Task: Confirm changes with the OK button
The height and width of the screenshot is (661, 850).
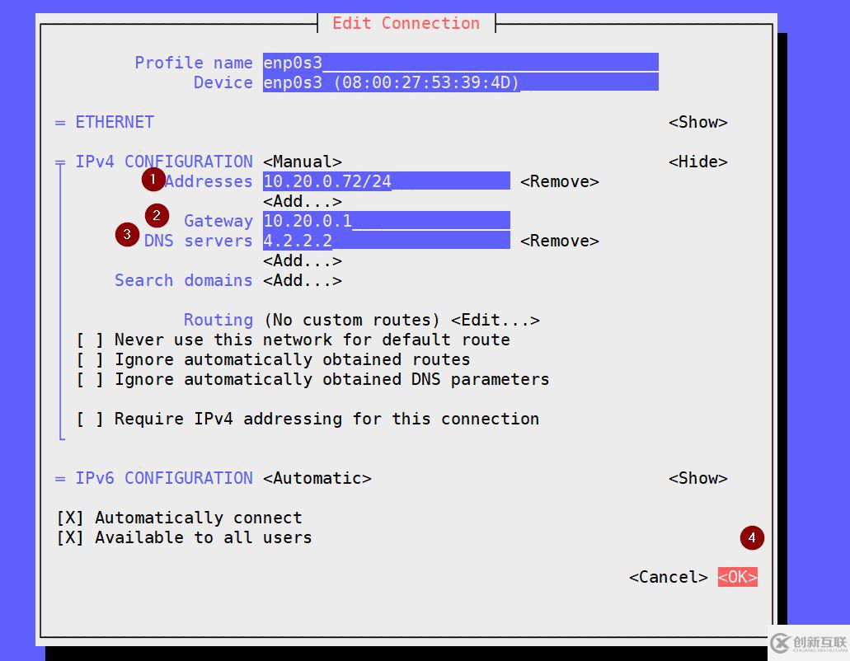Action: (x=737, y=577)
